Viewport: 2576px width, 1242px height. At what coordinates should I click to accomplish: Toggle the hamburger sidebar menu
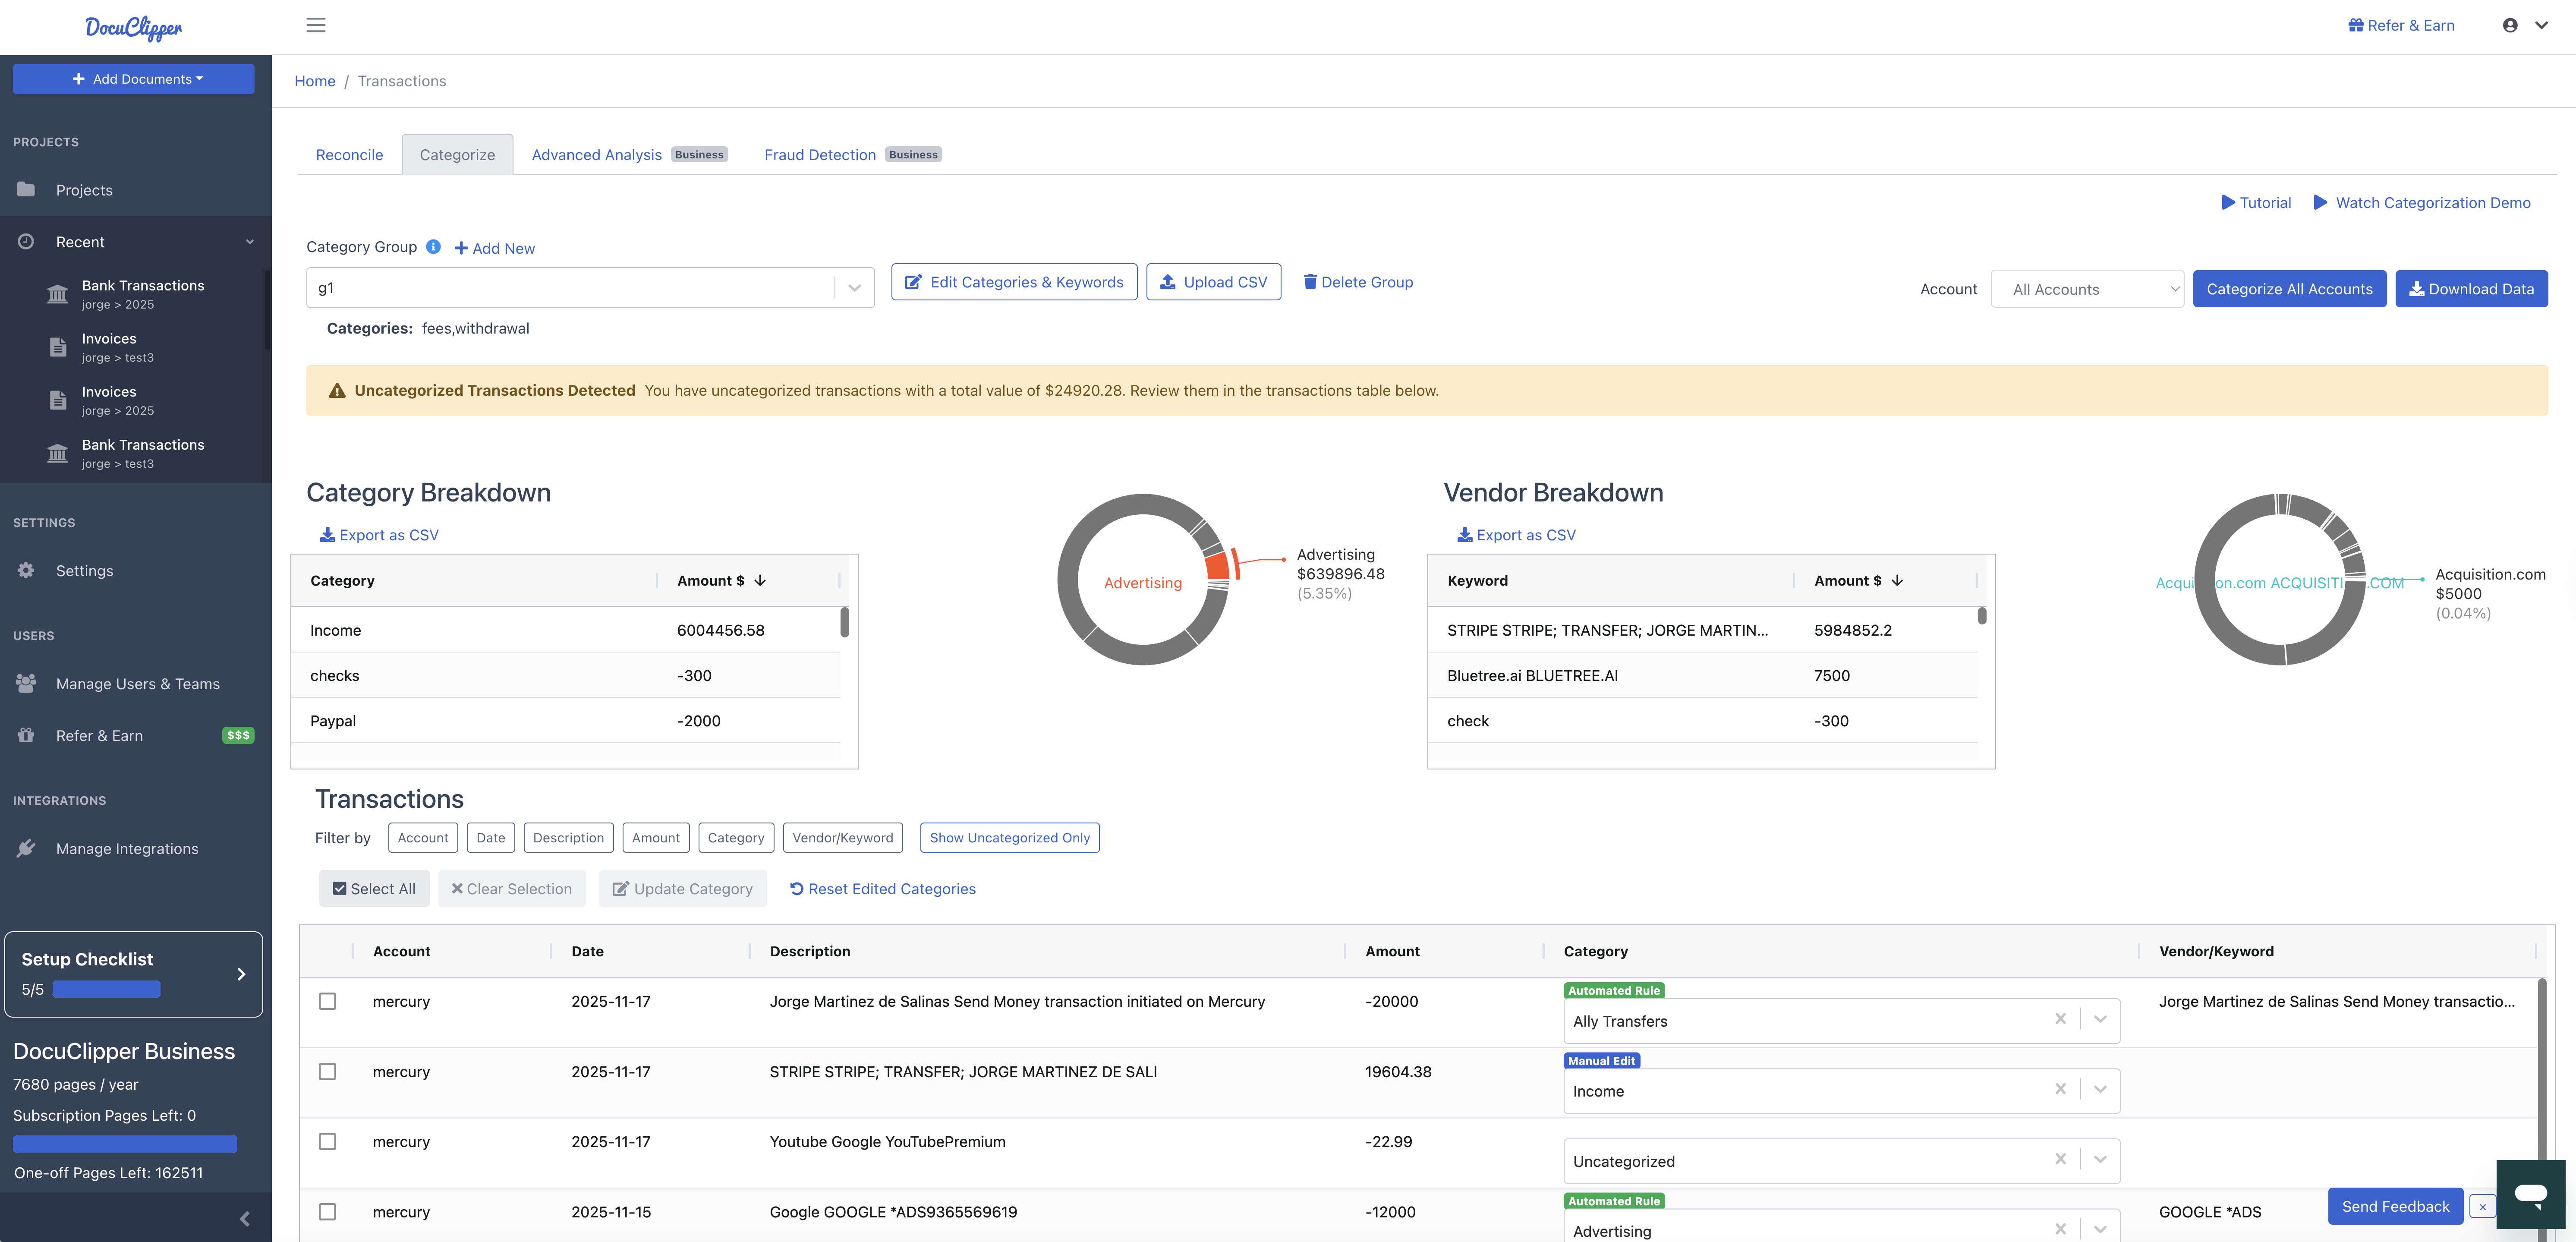point(316,25)
